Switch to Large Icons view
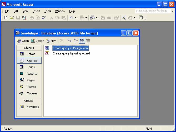176x132 pixels. 70,40
